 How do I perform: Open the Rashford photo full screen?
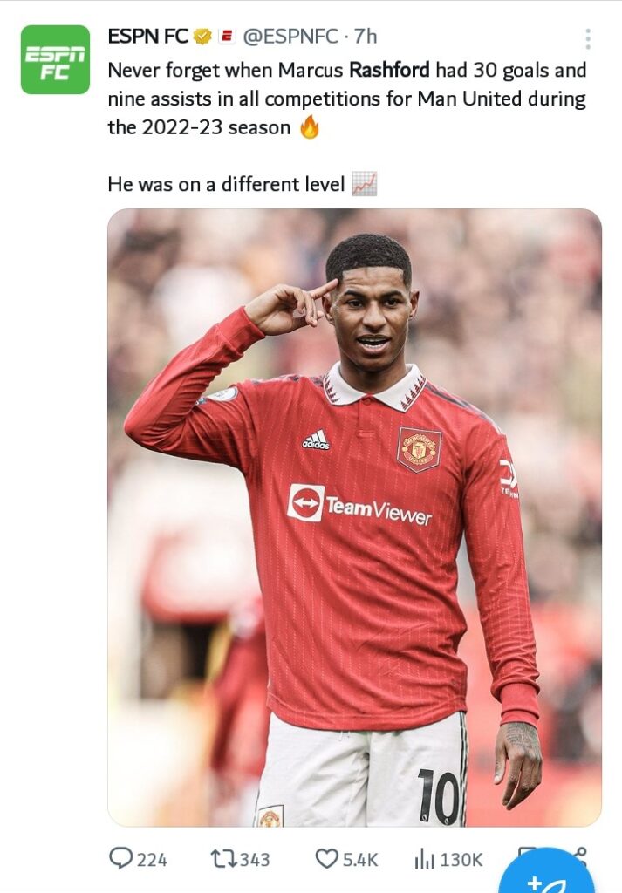click(x=354, y=518)
